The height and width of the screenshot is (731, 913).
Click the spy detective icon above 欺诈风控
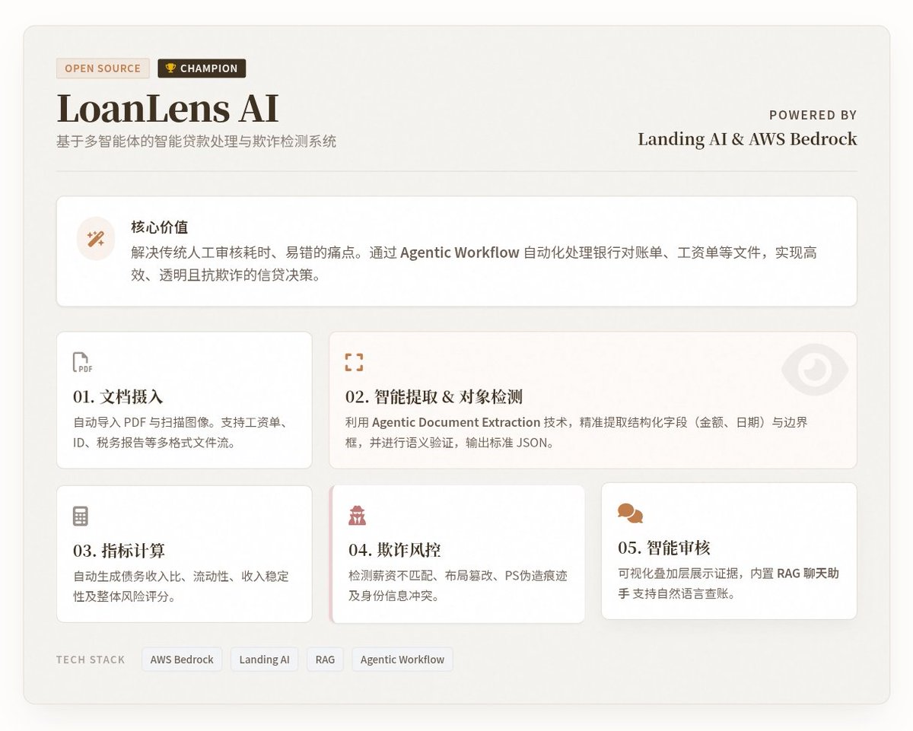click(358, 516)
